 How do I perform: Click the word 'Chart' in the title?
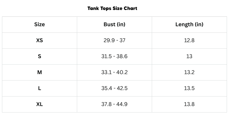[x=131, y=8]
